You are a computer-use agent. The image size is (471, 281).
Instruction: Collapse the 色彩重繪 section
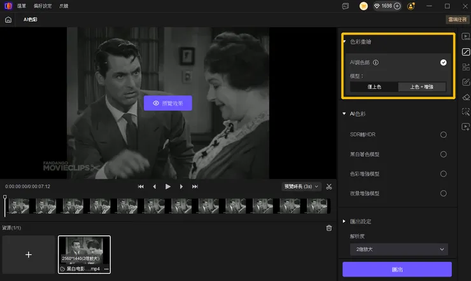[344, 42]
